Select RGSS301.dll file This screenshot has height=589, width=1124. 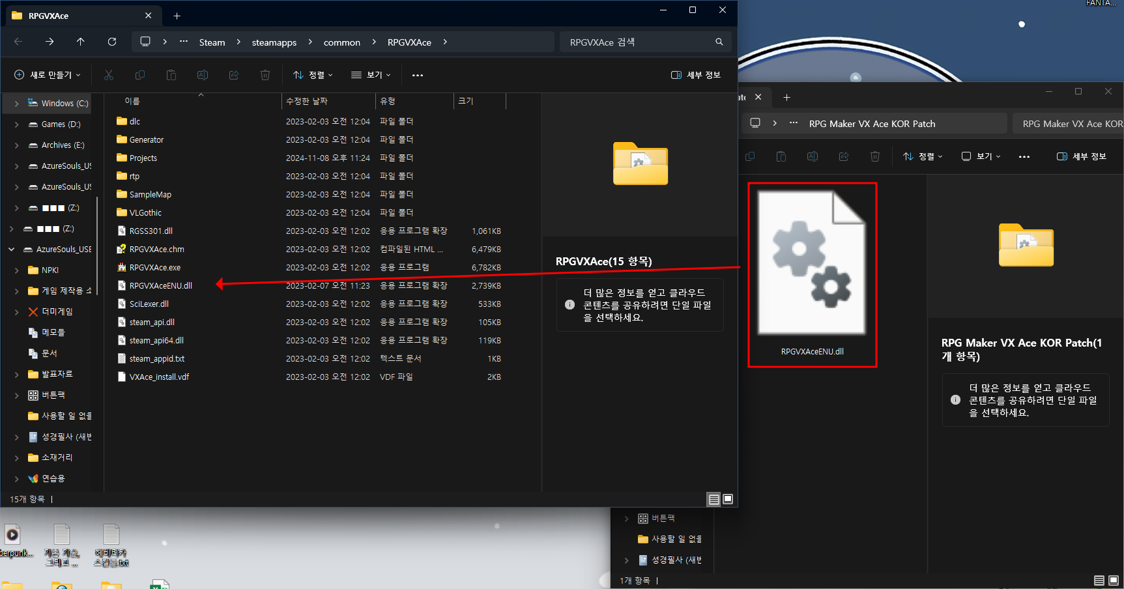pos(145,231)
